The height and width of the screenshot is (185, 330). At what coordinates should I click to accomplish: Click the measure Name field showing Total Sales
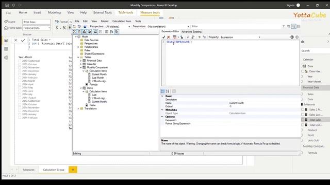pos(37,22)
